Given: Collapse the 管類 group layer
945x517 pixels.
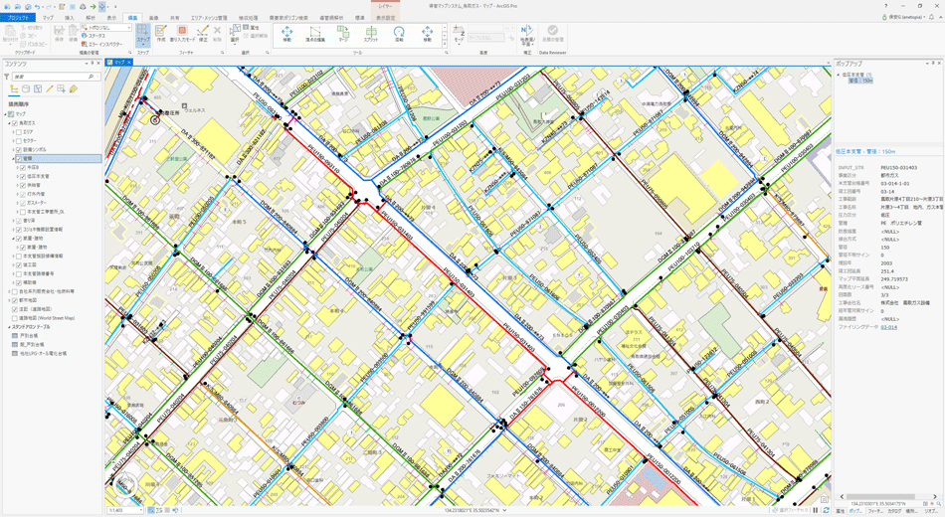Looking at the screenshot, I should point(13,158).
